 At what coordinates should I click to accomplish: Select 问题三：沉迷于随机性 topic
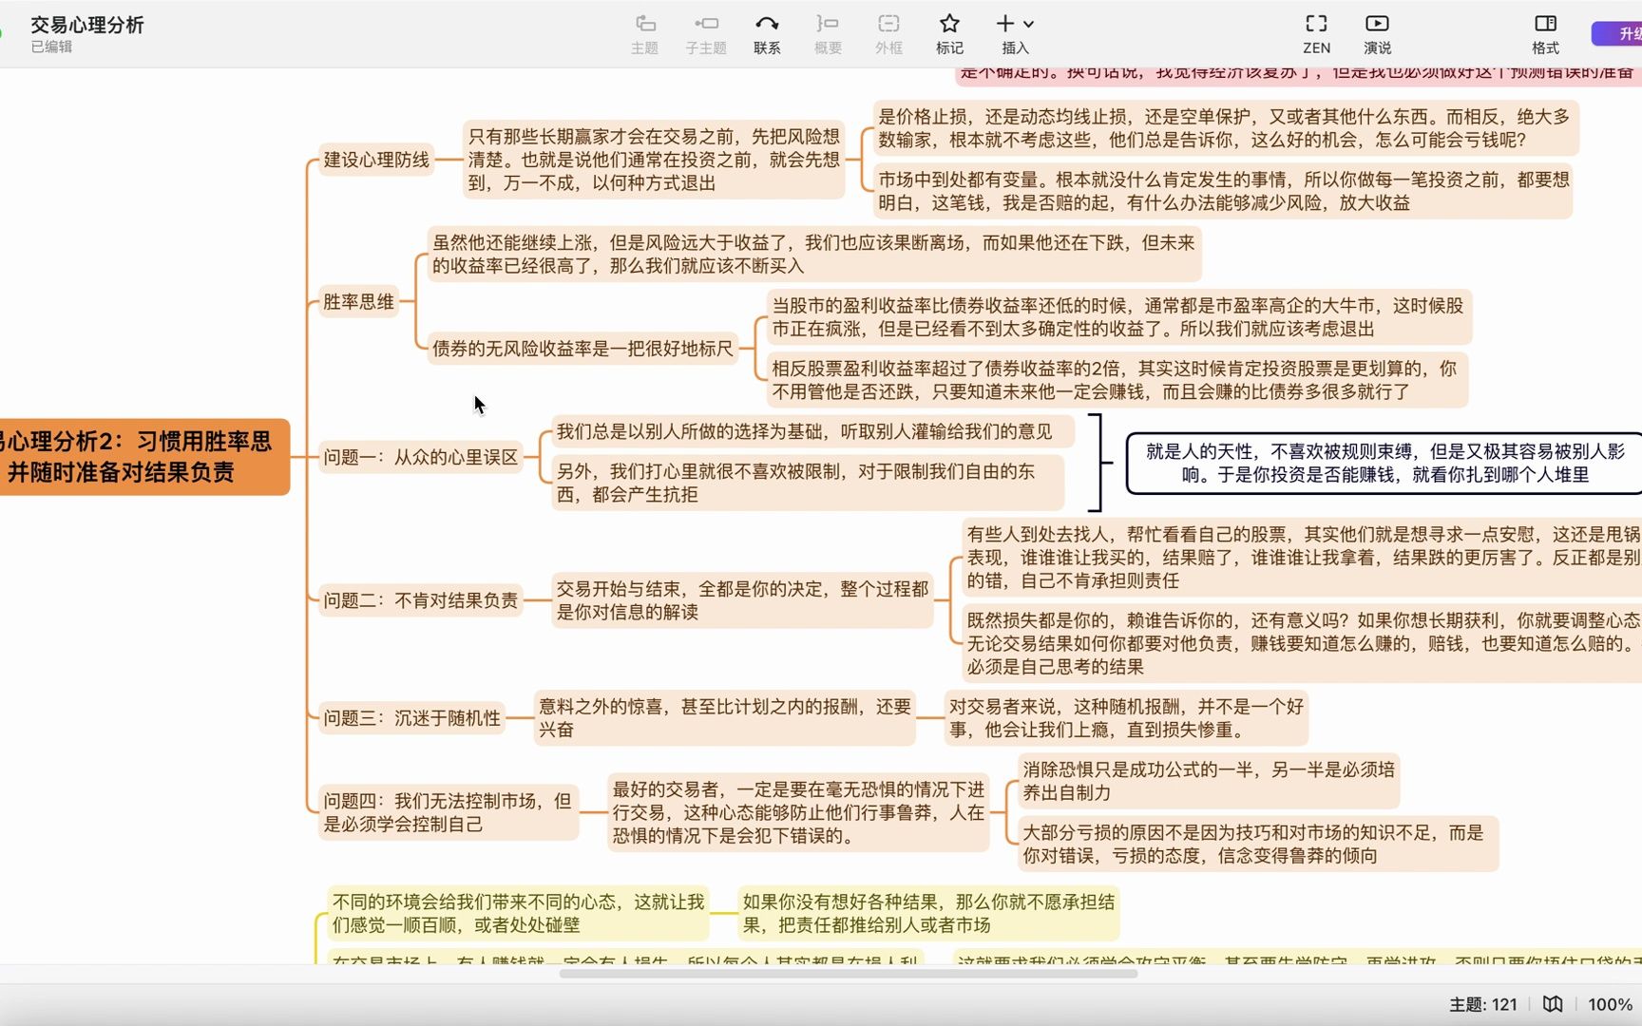point(411,718)
